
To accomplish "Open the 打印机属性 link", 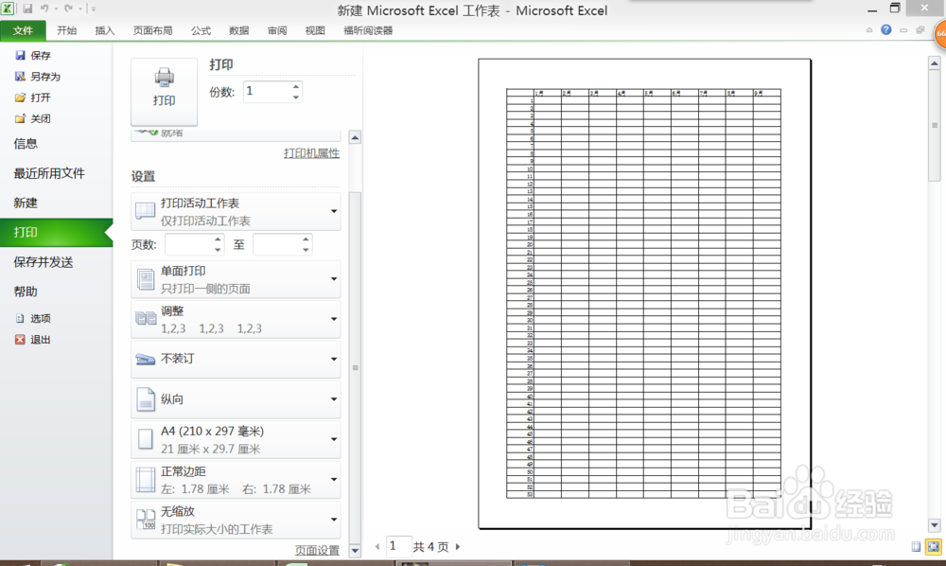I will tap(311, 153).
